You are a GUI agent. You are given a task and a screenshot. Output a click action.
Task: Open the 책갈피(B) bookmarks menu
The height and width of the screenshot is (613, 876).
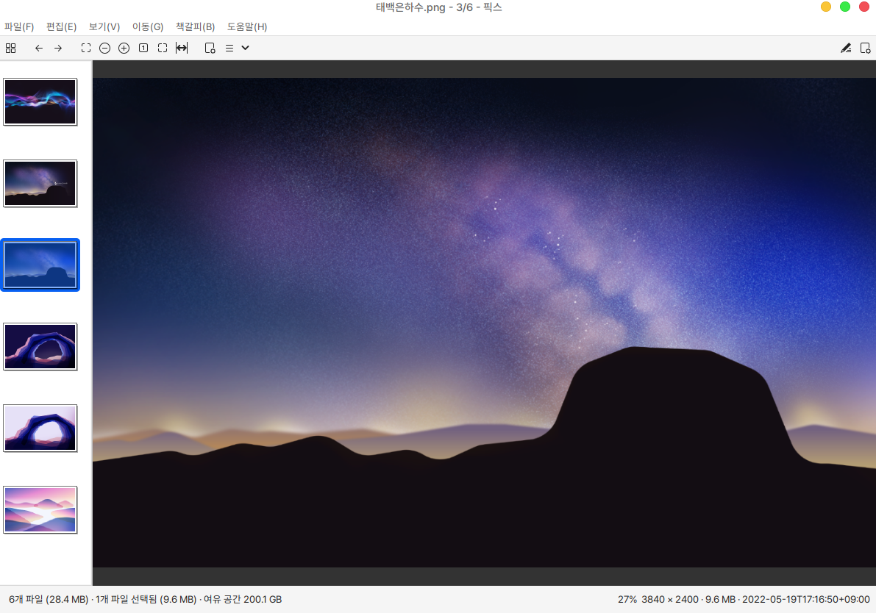[x=195, y=27]
